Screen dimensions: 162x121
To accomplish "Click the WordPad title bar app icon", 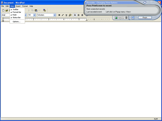I will point(2,3).
